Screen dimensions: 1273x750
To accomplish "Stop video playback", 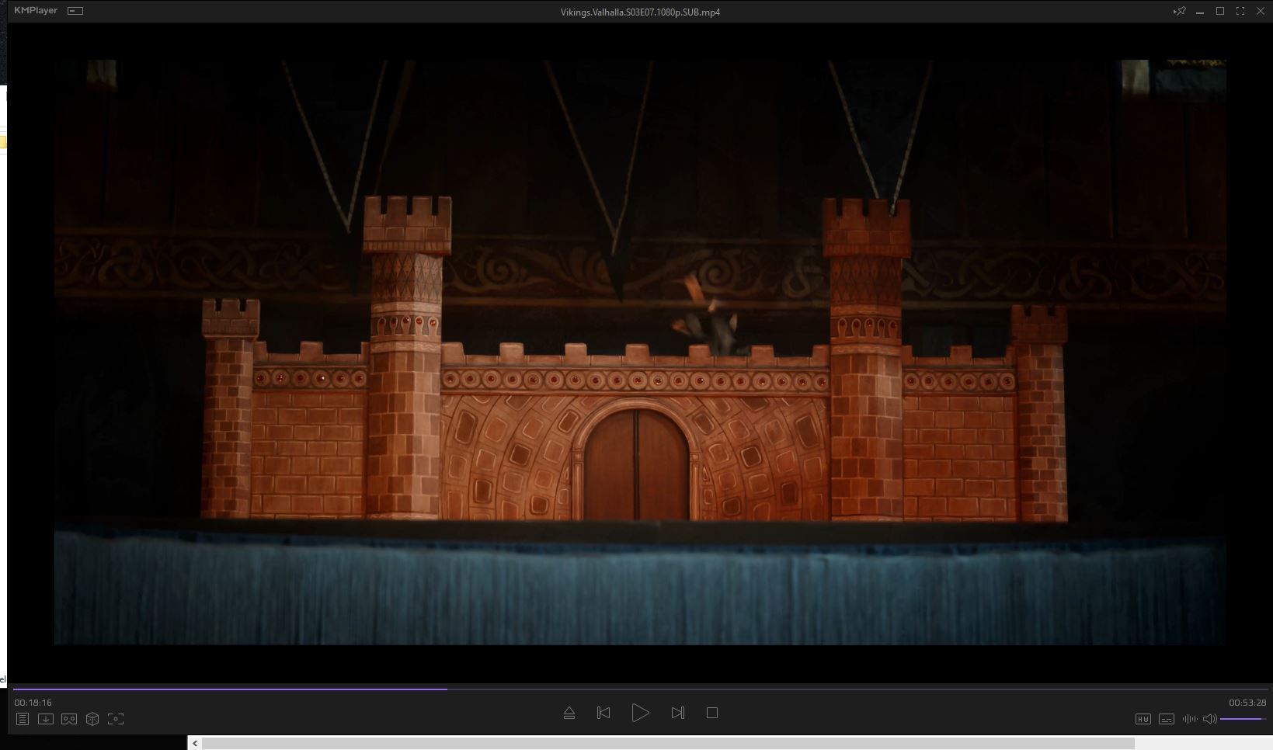I will [712, 713].
